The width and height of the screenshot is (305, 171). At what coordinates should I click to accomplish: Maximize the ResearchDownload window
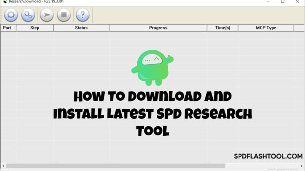pos(283,2)
